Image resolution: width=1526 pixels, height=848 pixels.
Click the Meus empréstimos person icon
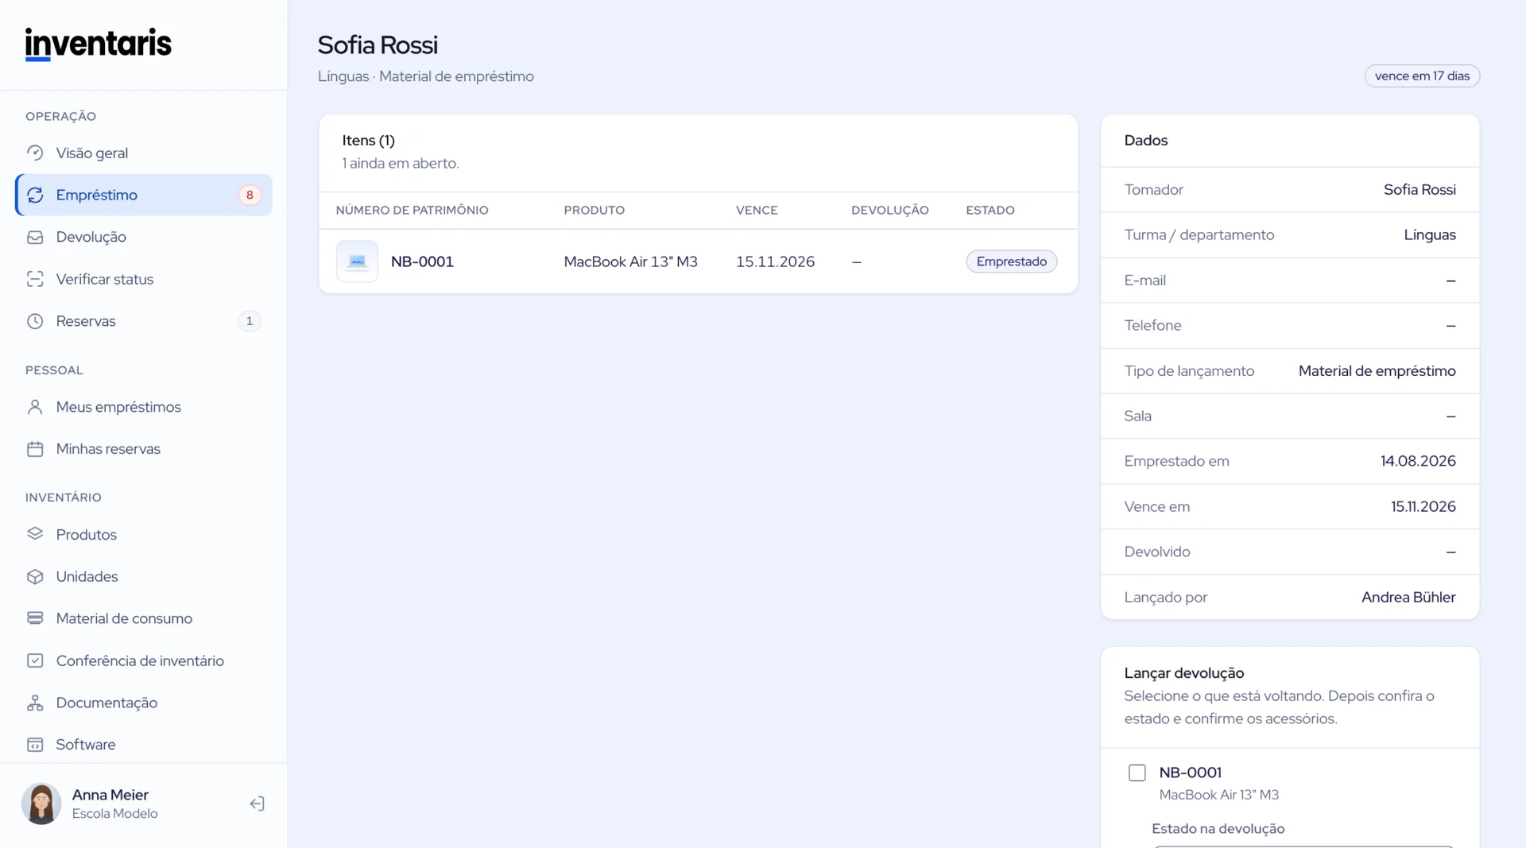tap(35, 407)
